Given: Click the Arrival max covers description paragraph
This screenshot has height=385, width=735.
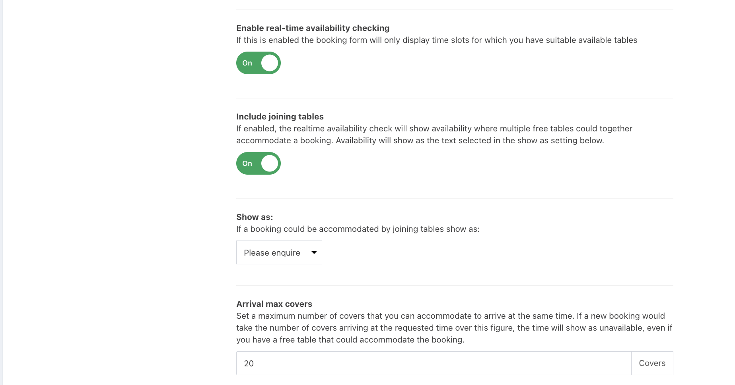Looking at the screenshot, I should 454,328.
